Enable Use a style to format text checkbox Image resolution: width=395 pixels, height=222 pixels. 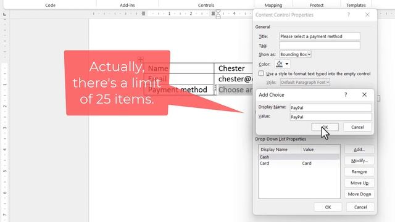pyautogui.click(x=261, y=73)
